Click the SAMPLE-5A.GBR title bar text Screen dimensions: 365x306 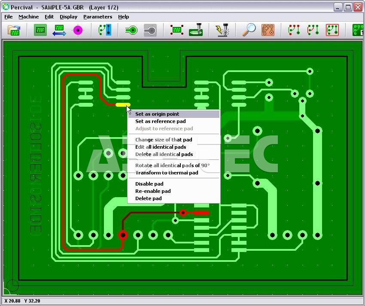click(x=62, y=7)
